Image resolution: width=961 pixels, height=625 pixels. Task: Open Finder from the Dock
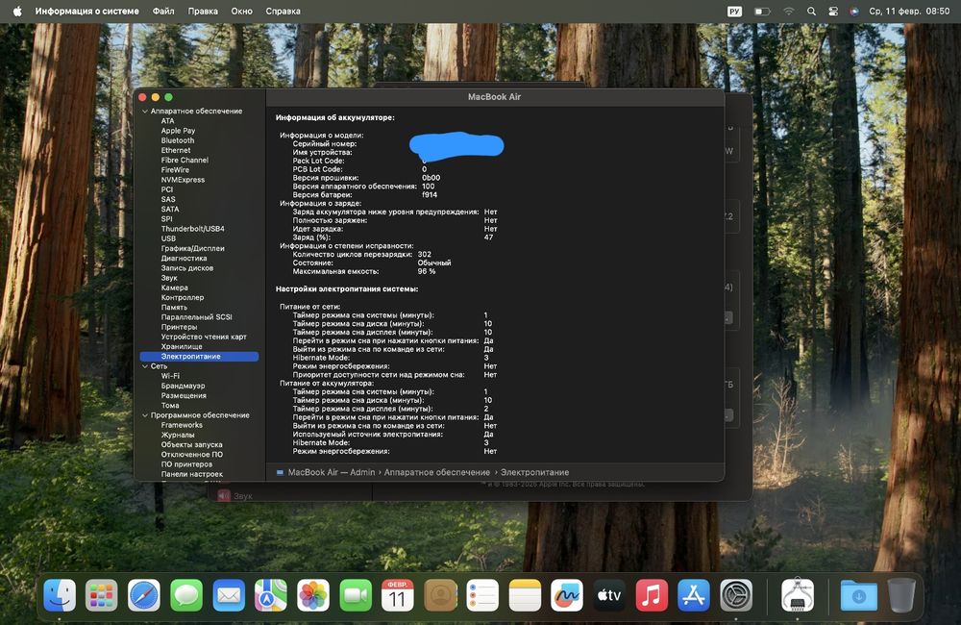60,595
